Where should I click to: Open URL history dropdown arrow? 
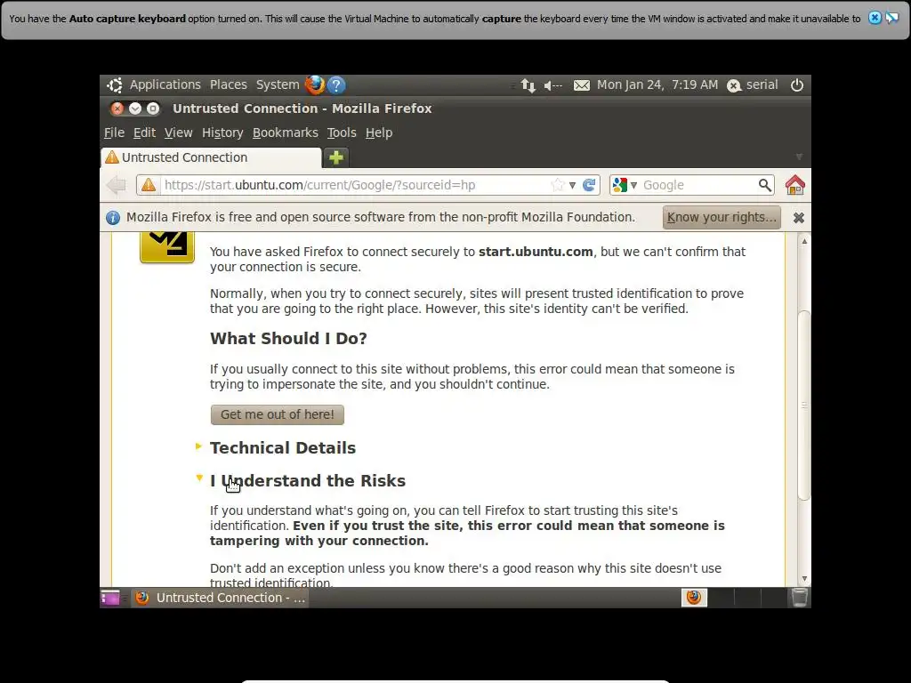point(572,185)
